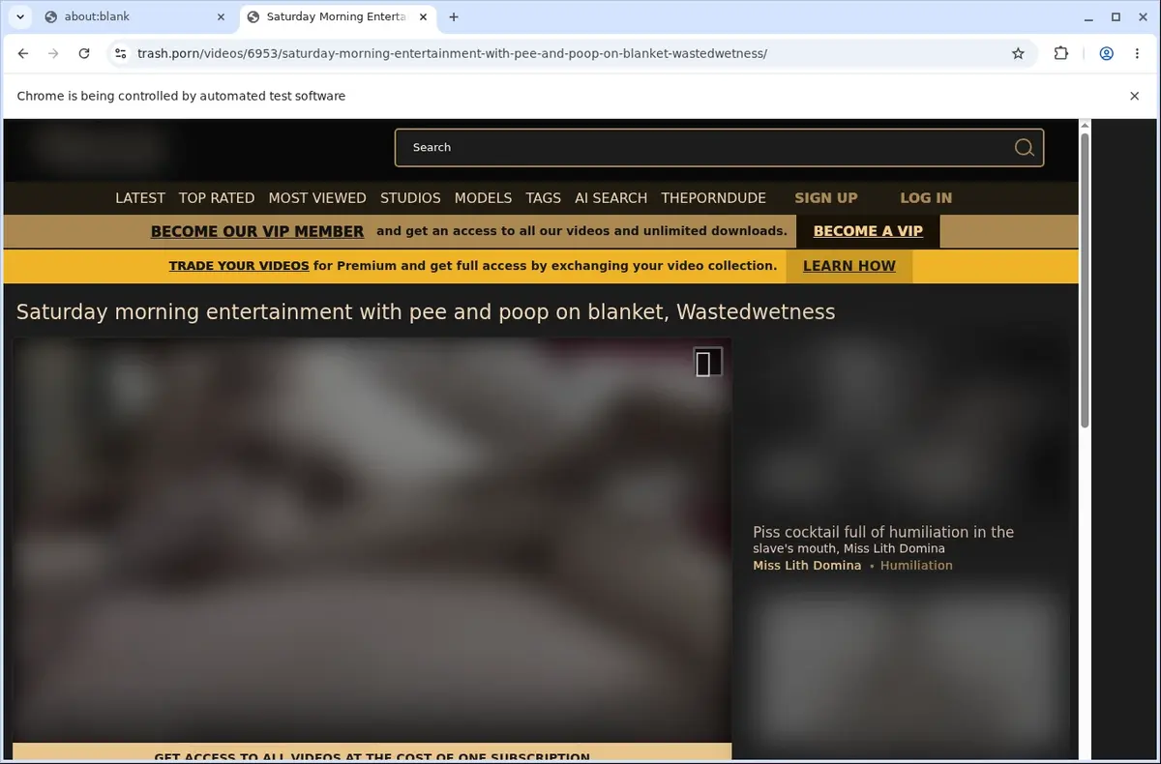The width and height of the screenshot is (1161, 764).
Task: Open the STUDIOS menu item
Action: pyautogui.click(x=410, y=197)
